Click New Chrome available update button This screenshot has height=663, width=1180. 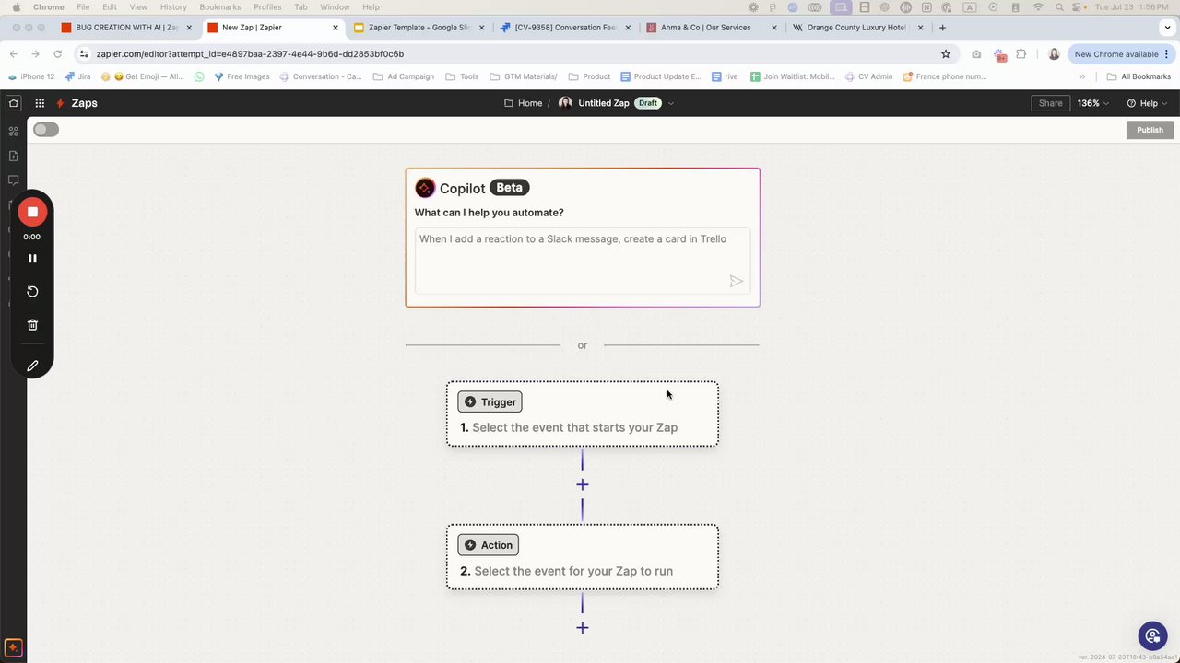pyautogui.click(x=1115, y=54)
